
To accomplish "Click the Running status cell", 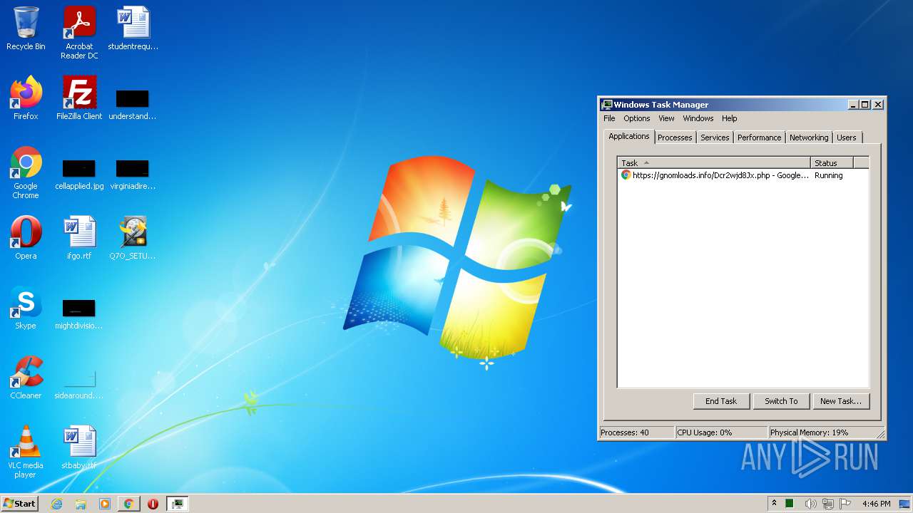I will (x=829, y=175).
